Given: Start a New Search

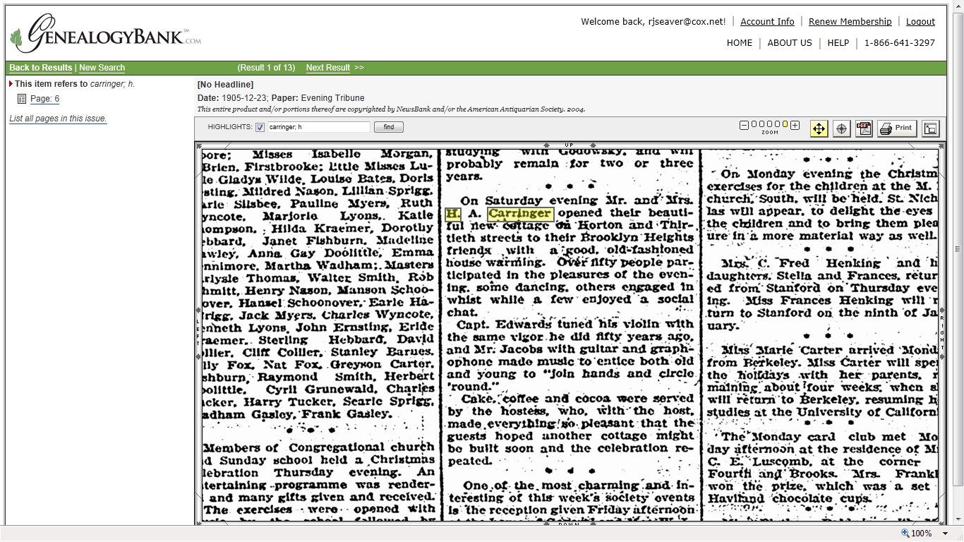Looking at the screenshot, I should click(102, 68).
